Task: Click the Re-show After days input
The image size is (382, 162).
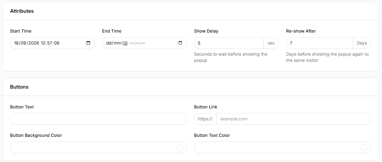Action: (319, 43)
